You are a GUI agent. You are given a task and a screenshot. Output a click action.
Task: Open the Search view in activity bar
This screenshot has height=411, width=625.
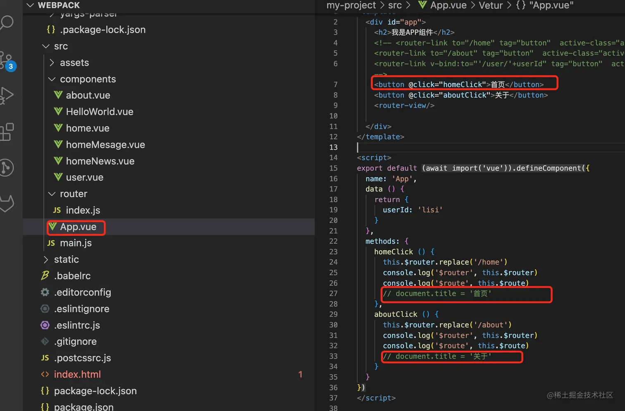click(6, 22)
